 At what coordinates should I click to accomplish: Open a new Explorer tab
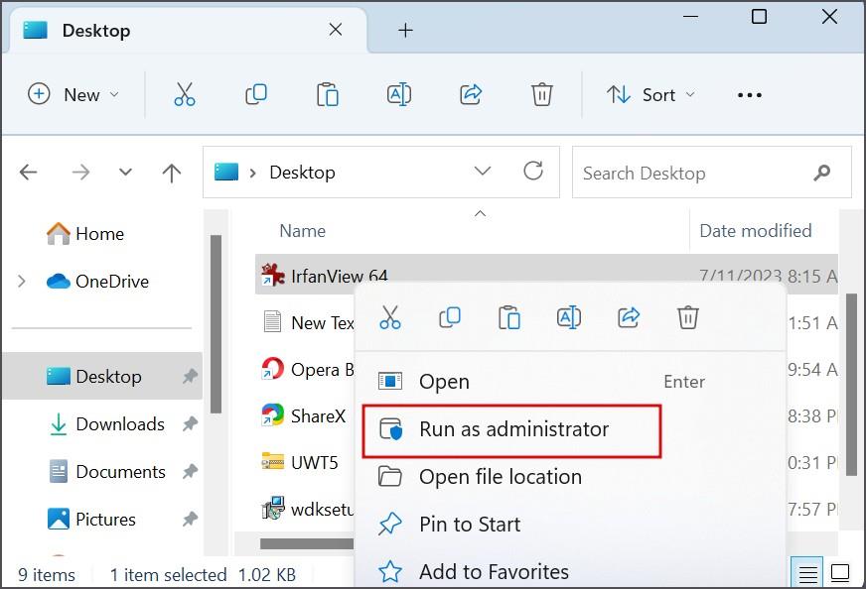click(x=405, y=31)
